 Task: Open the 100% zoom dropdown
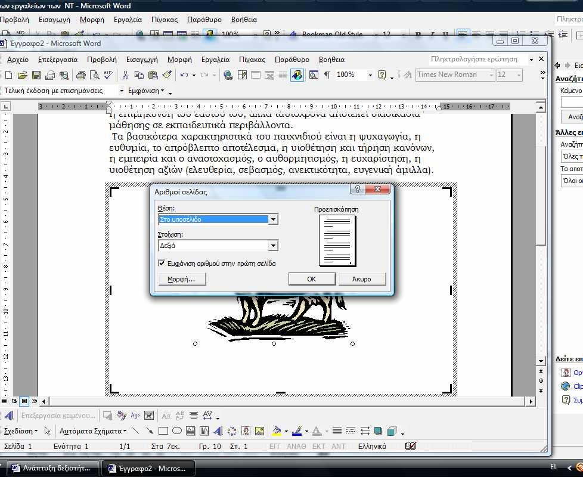point(370,75)
